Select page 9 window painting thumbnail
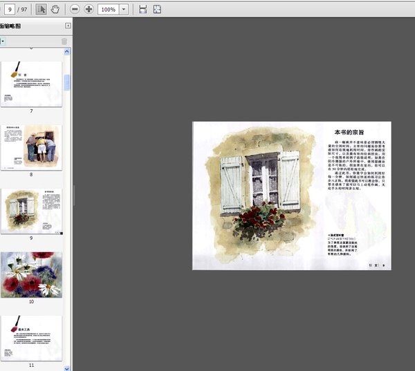 coord(31,211)
